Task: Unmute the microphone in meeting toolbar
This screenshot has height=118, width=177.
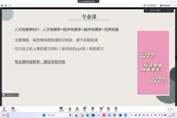Action: tap(4, 109)
